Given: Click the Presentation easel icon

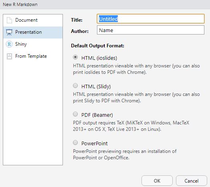Looking at the screenshot, I should [9, 32].
